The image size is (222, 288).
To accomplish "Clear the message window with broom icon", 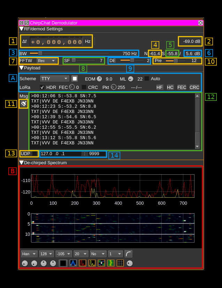I will point(24,104).
